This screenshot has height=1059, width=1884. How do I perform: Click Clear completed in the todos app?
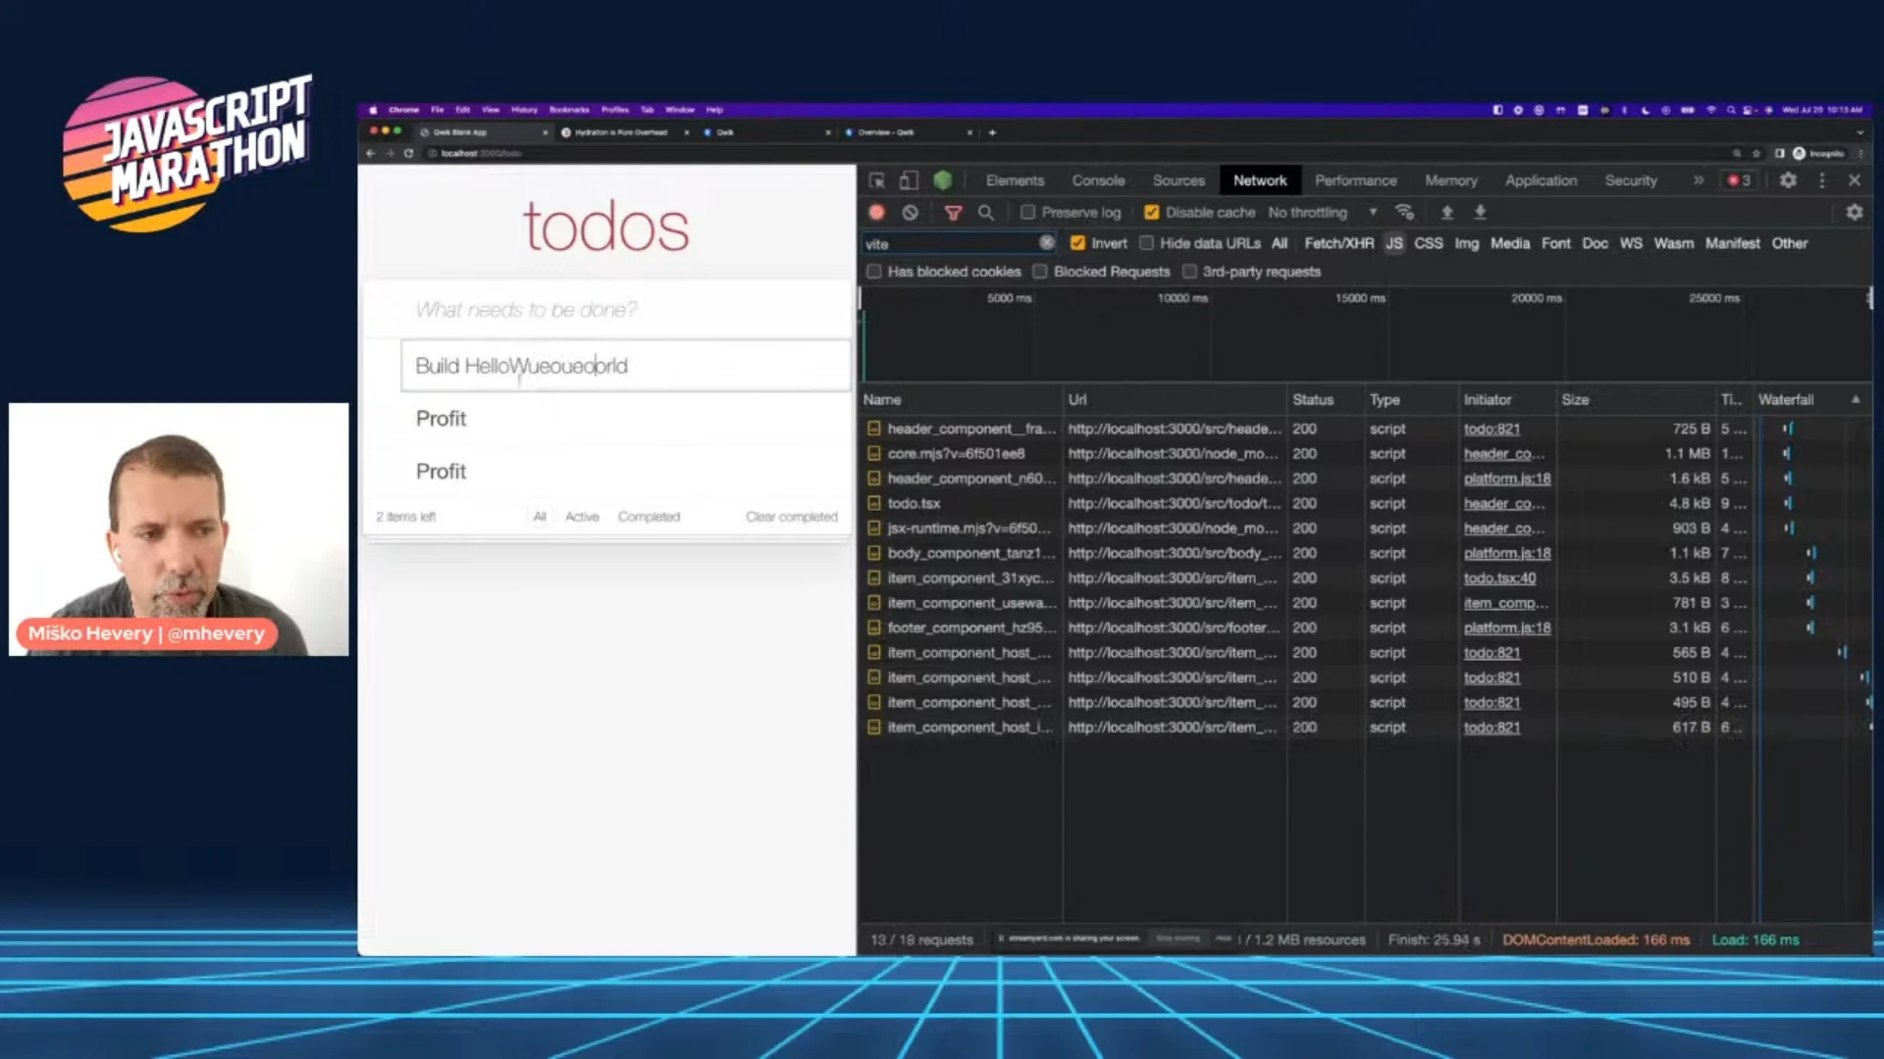791,516
